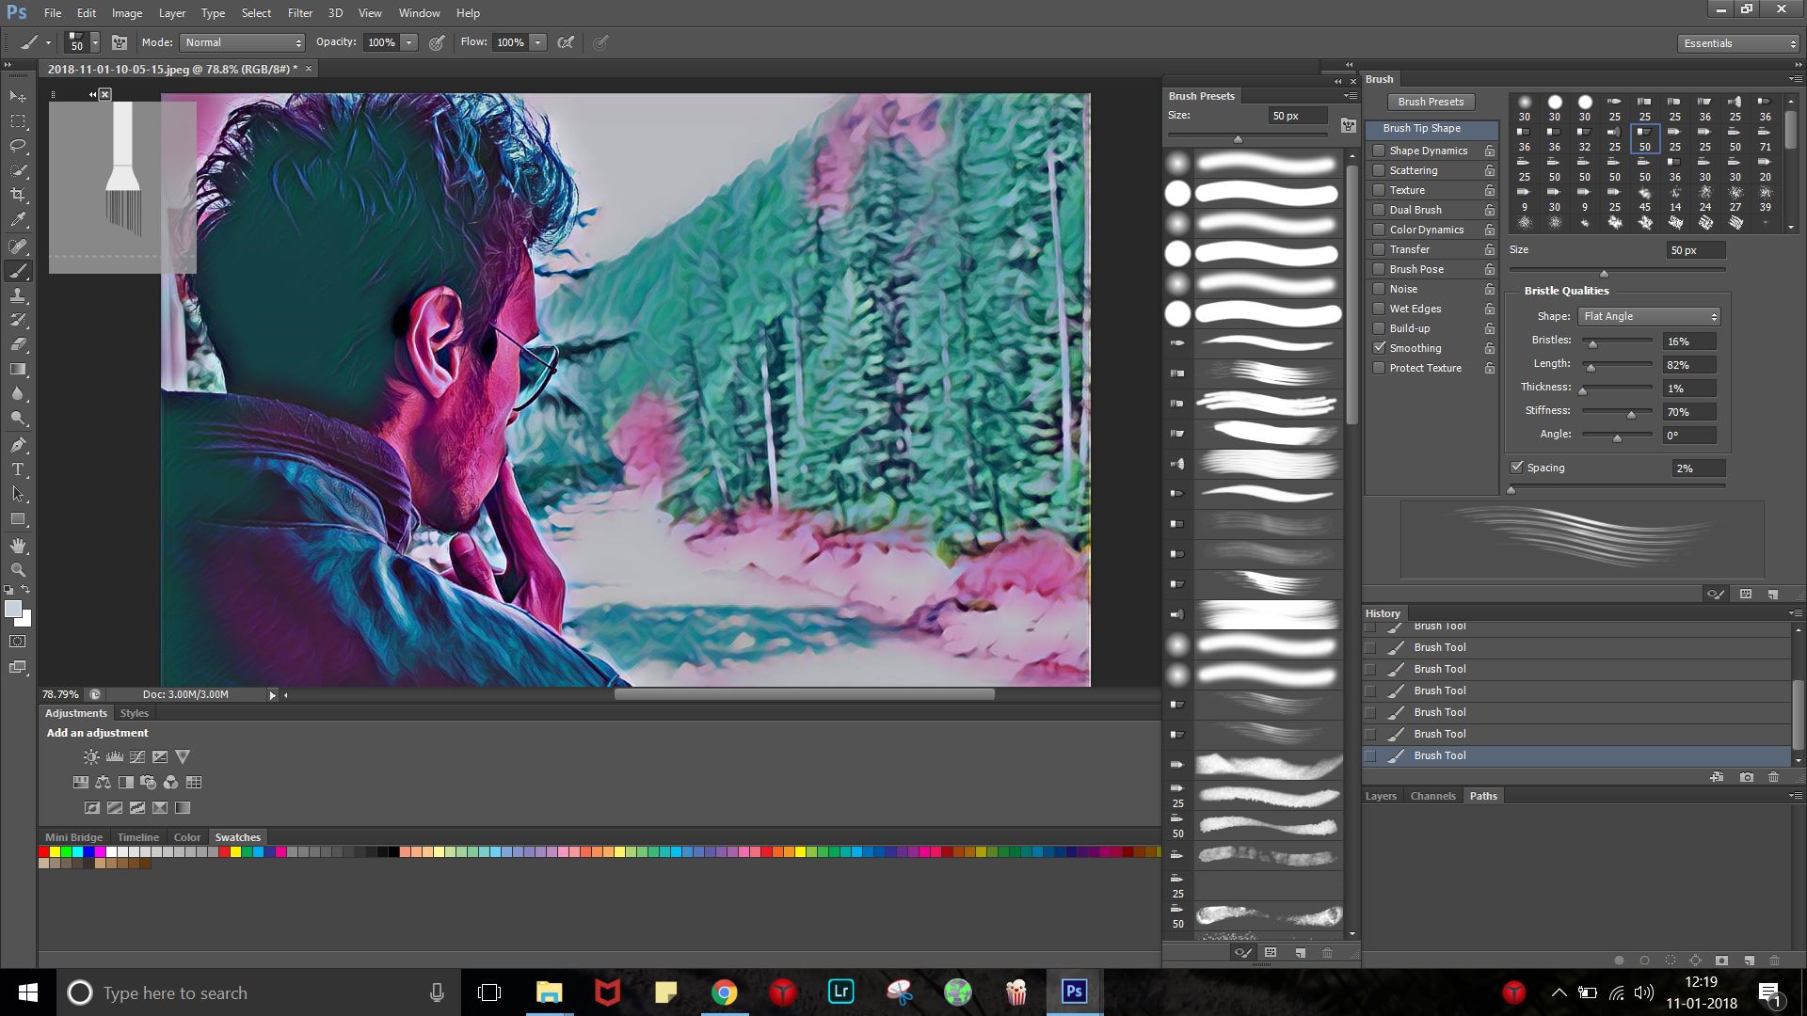Enable Color Dynamics checkbox
This screenshot has width=1807, height=1016.
tap(1379, 230)
